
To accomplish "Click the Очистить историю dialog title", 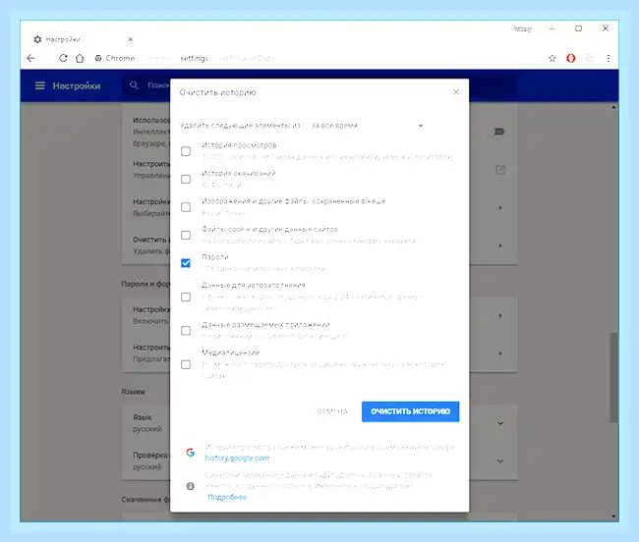I will (x=217, y=92).
